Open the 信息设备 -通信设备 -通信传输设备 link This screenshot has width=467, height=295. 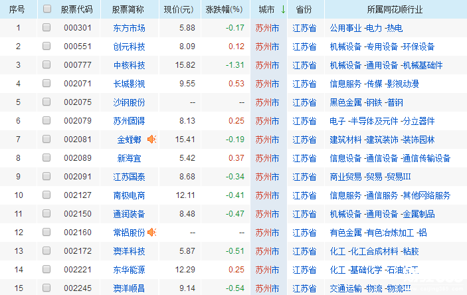tap(390, 158)
